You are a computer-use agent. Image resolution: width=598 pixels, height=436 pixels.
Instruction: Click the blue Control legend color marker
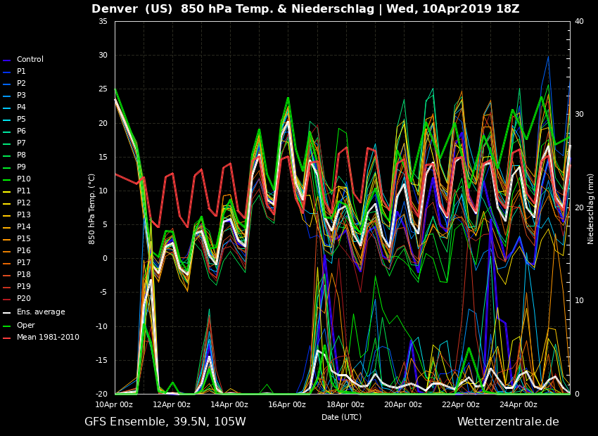(7, 60)
